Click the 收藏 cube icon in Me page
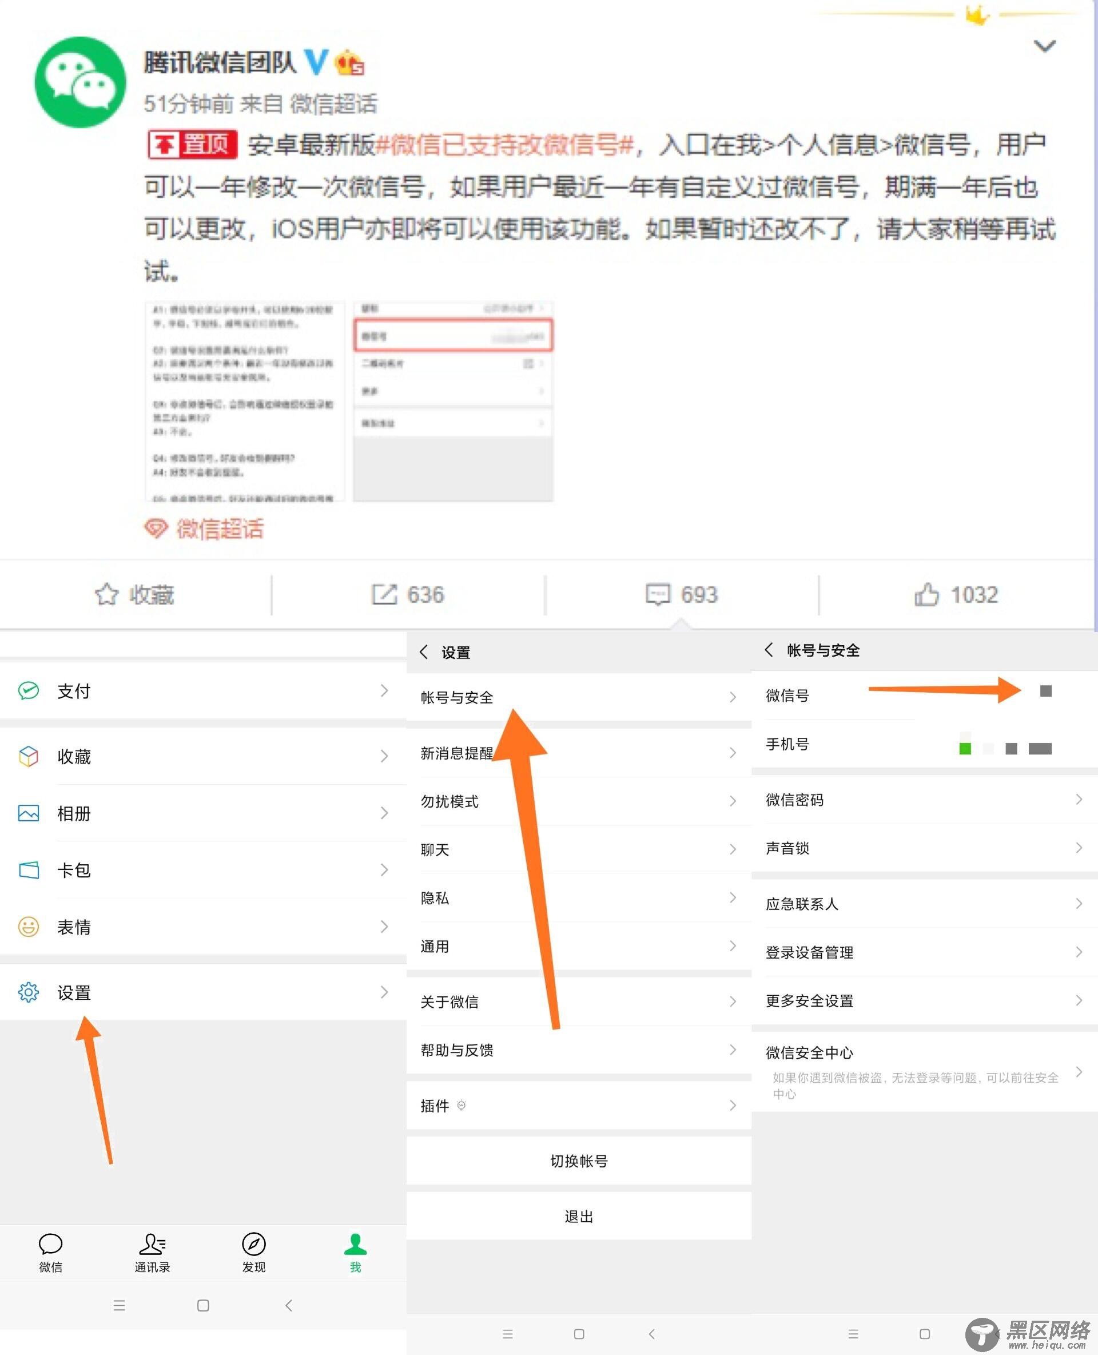 click(29, 756)
